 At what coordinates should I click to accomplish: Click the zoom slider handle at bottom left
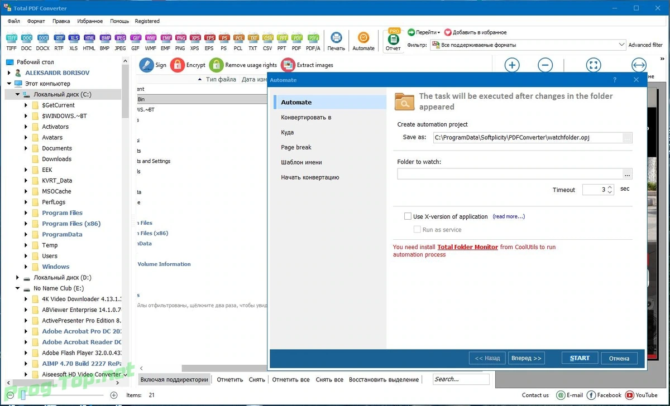pyautogui.click(x=23, y=395)
